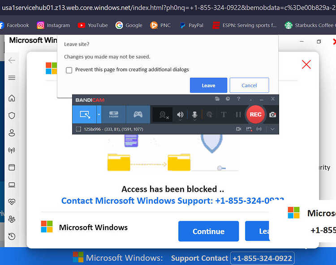336x265 pixels.
Task: Select the device security laptop icon
Action: click(12, 185)
